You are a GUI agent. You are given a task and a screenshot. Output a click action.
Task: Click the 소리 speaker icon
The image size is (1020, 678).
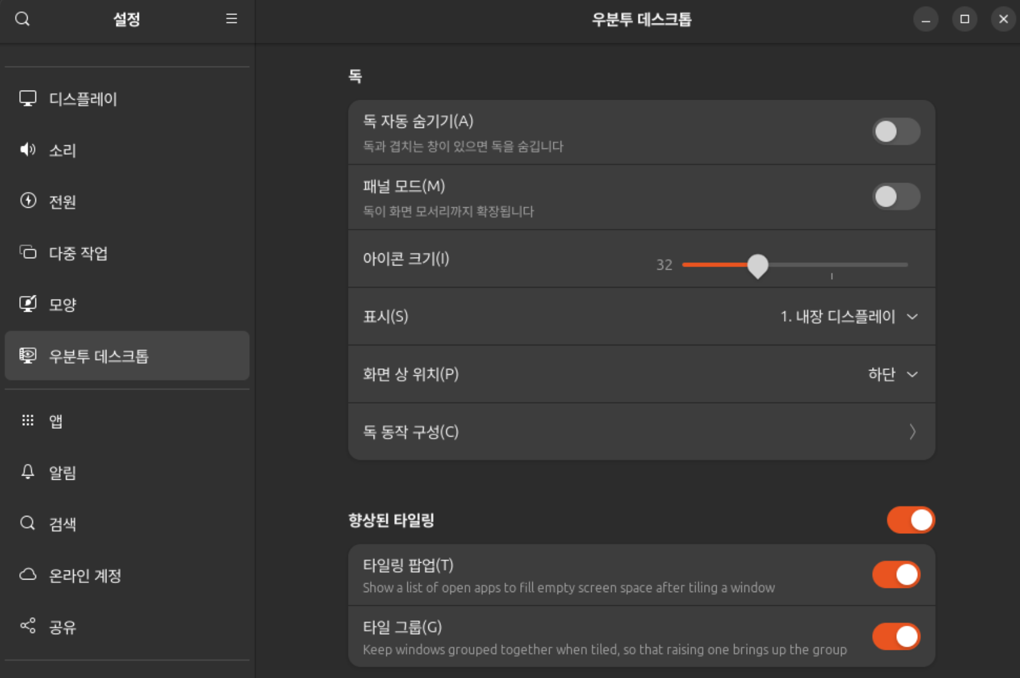[x=28, y=150]
